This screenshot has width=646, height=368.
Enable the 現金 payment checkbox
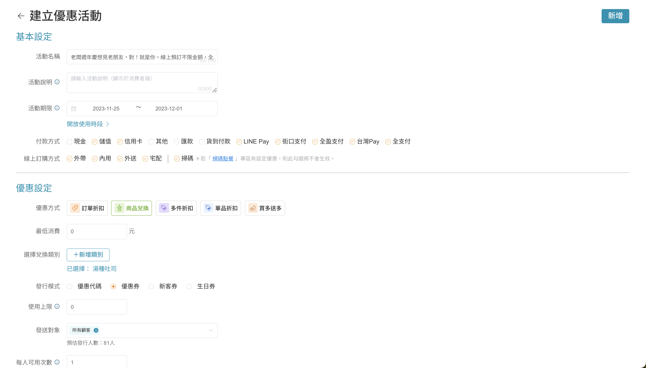coord(69,142)
